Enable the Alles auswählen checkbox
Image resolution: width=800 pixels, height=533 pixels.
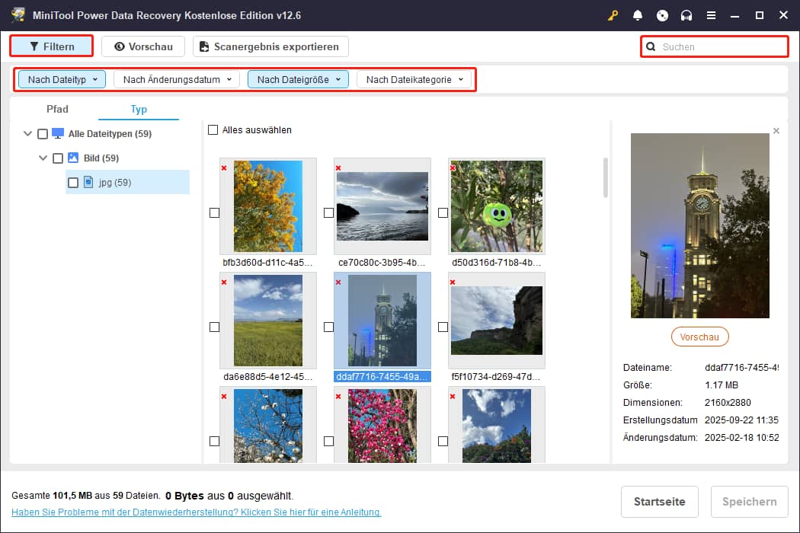point(213,130)
